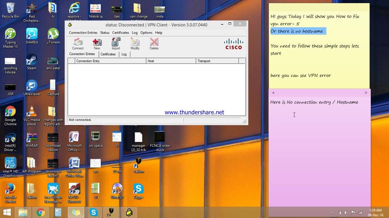Select the UltraViewer desktop icon
Image resolution: width=389 pixels, height=218 pixels.
32,88
